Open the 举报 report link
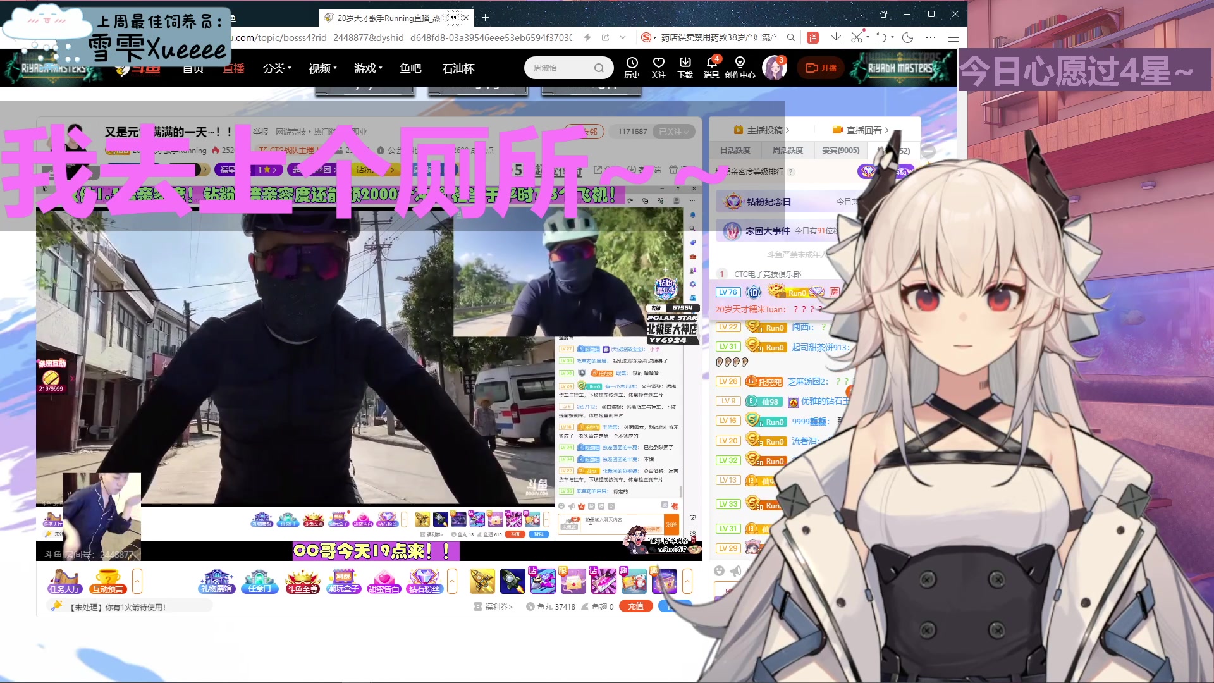Screen dimensions: 1214x683 (261, 132)
